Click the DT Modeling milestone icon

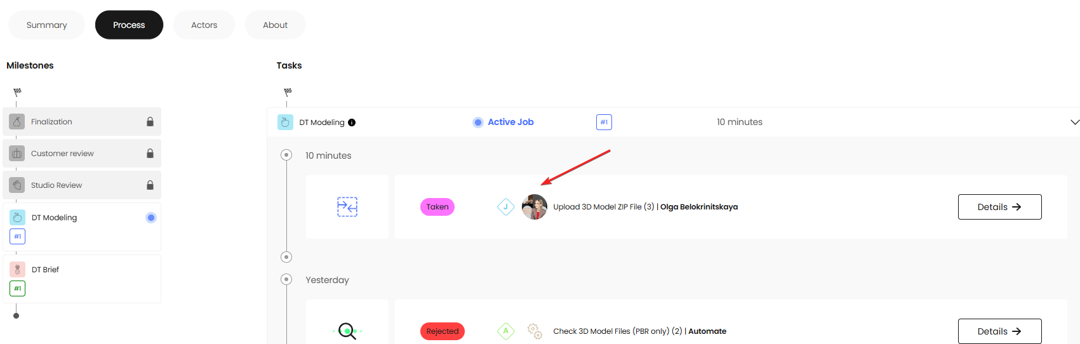(18, 217)
